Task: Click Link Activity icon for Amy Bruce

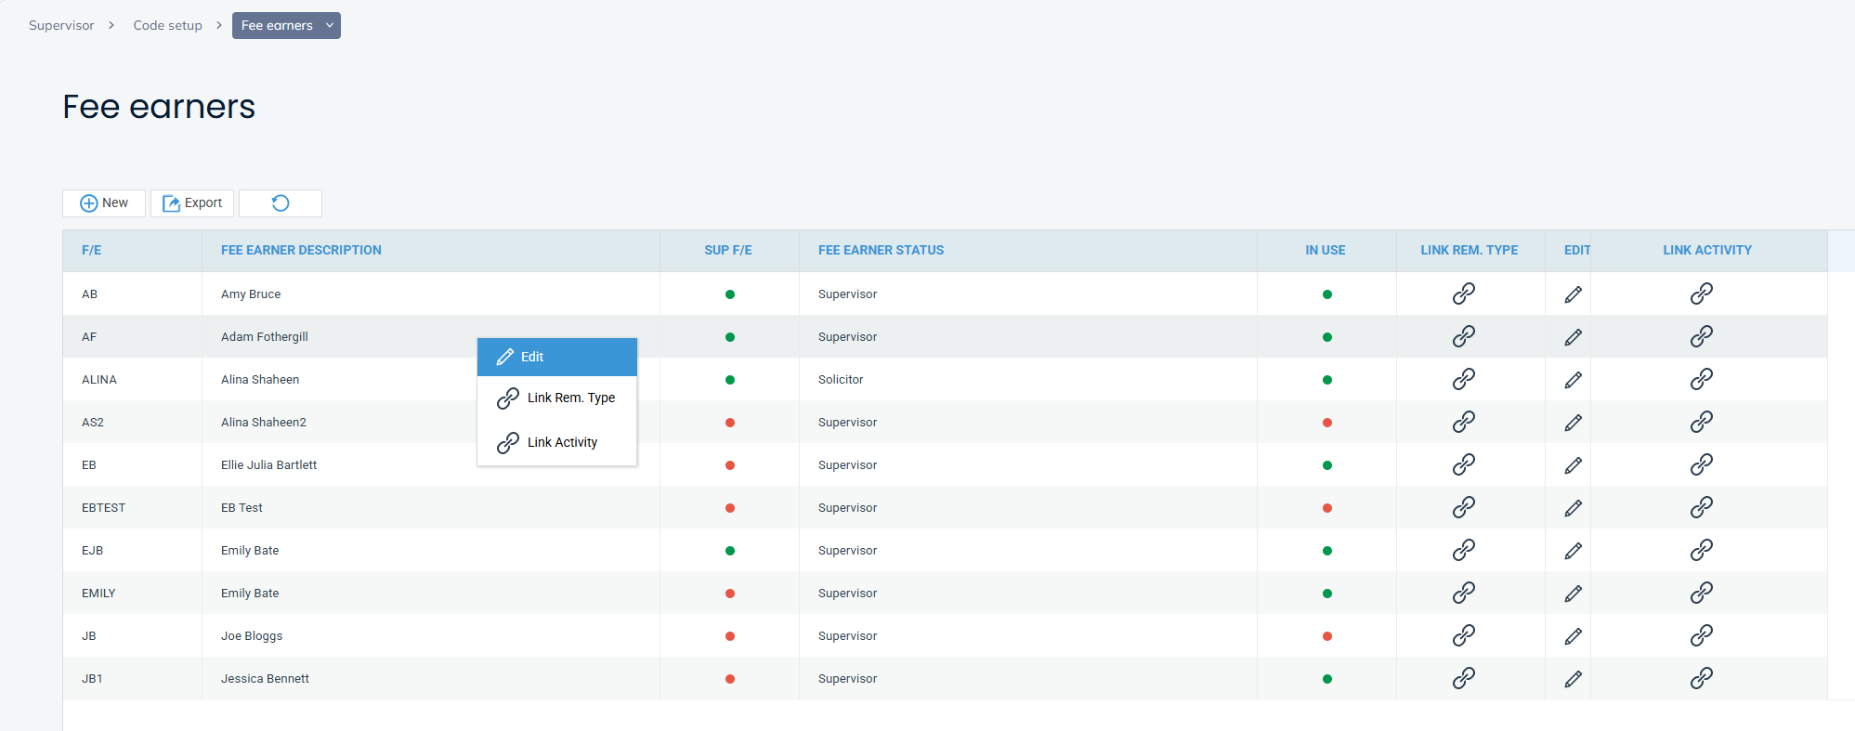Action: (x=1701, y=294)
